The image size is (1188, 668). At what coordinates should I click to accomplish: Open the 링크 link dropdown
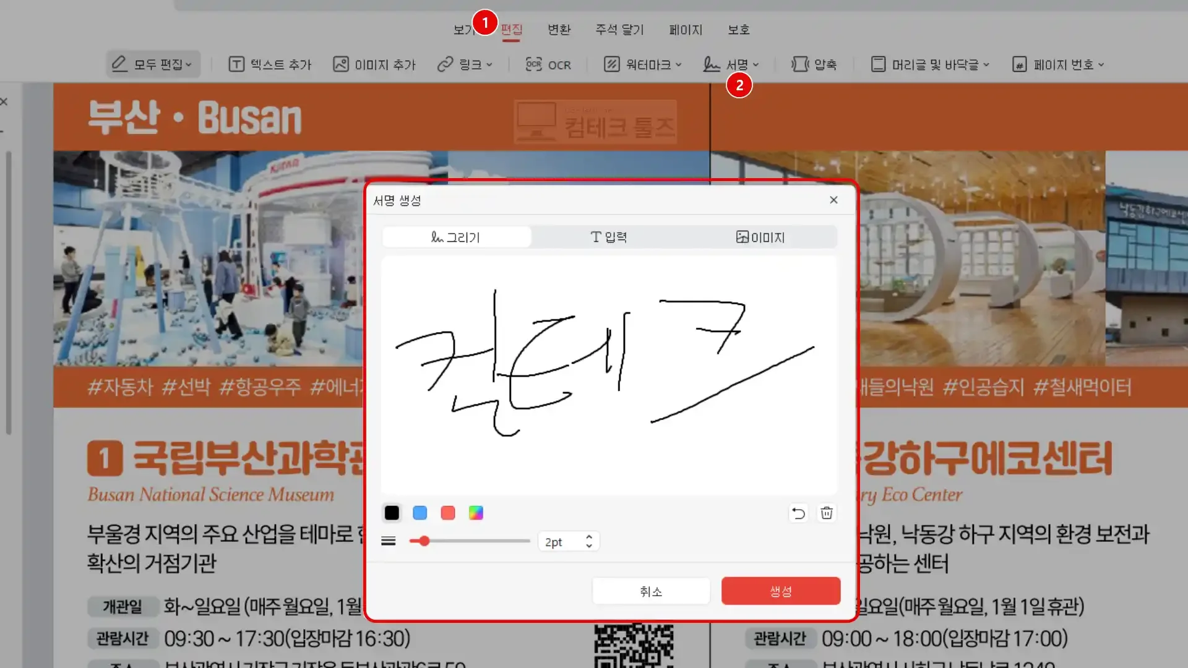pyautogui.click(x=465, y=64)
